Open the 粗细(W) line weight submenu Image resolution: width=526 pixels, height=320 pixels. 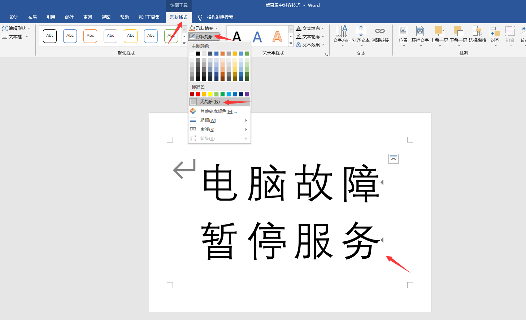click(x=219, y=120)
